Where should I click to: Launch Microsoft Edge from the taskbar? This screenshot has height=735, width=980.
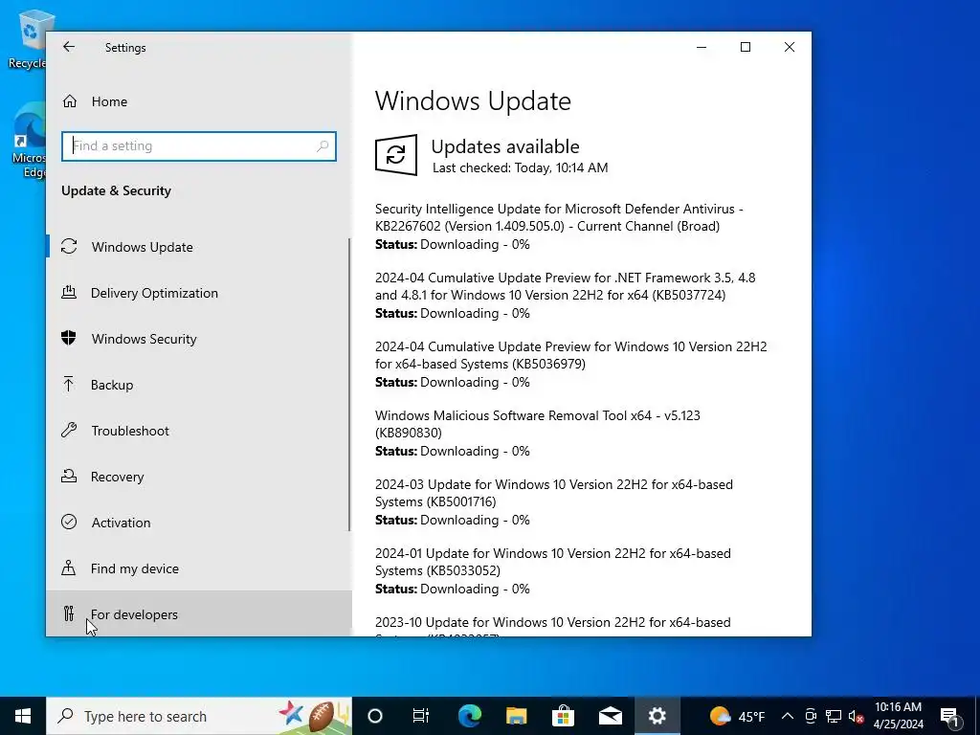click(469, 716)
